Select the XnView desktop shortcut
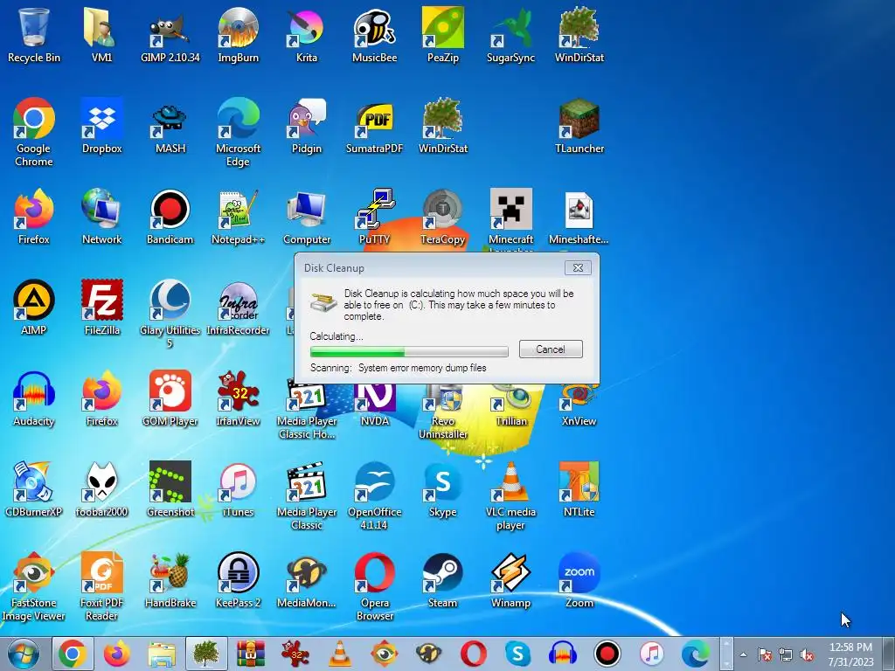The width and height of the screenshot is (895, 671). tap(579, 405)
